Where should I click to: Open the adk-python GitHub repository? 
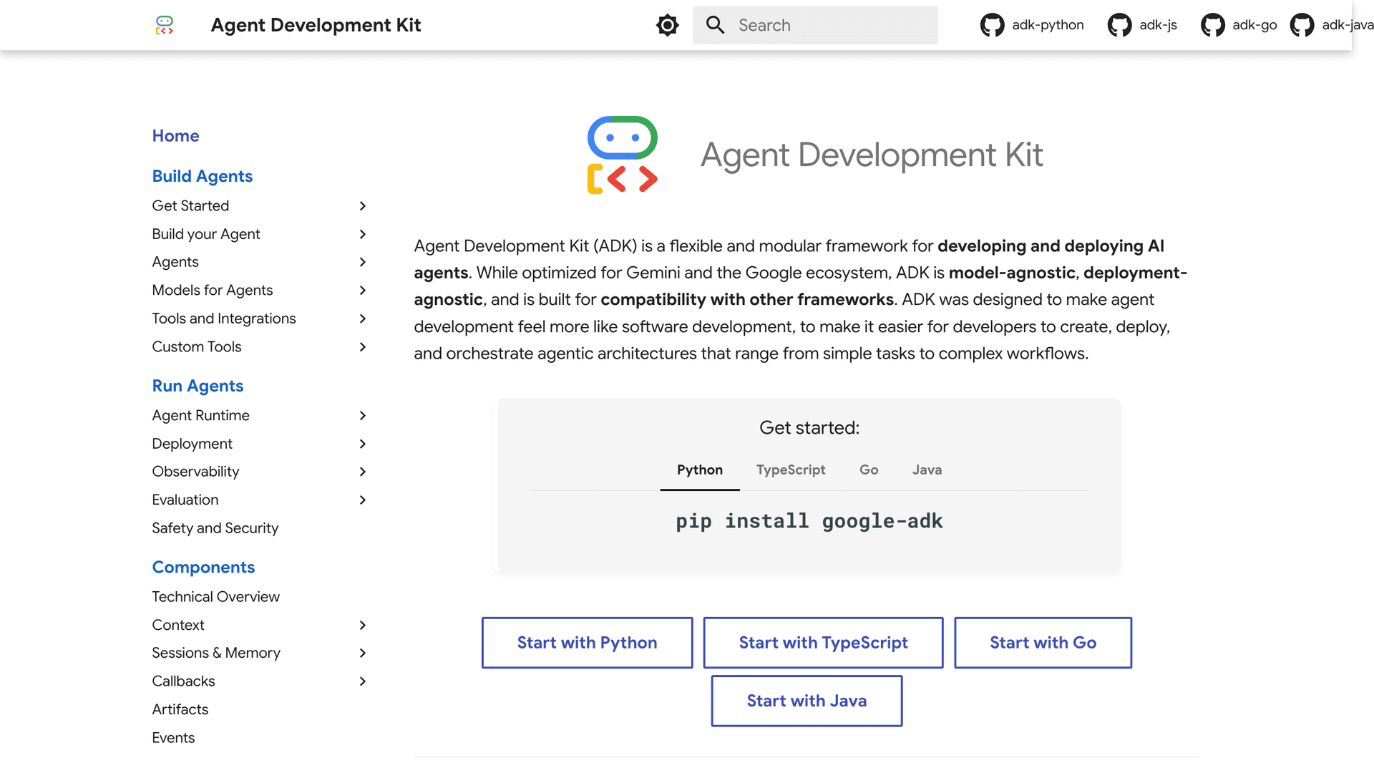click(1031, 25)
